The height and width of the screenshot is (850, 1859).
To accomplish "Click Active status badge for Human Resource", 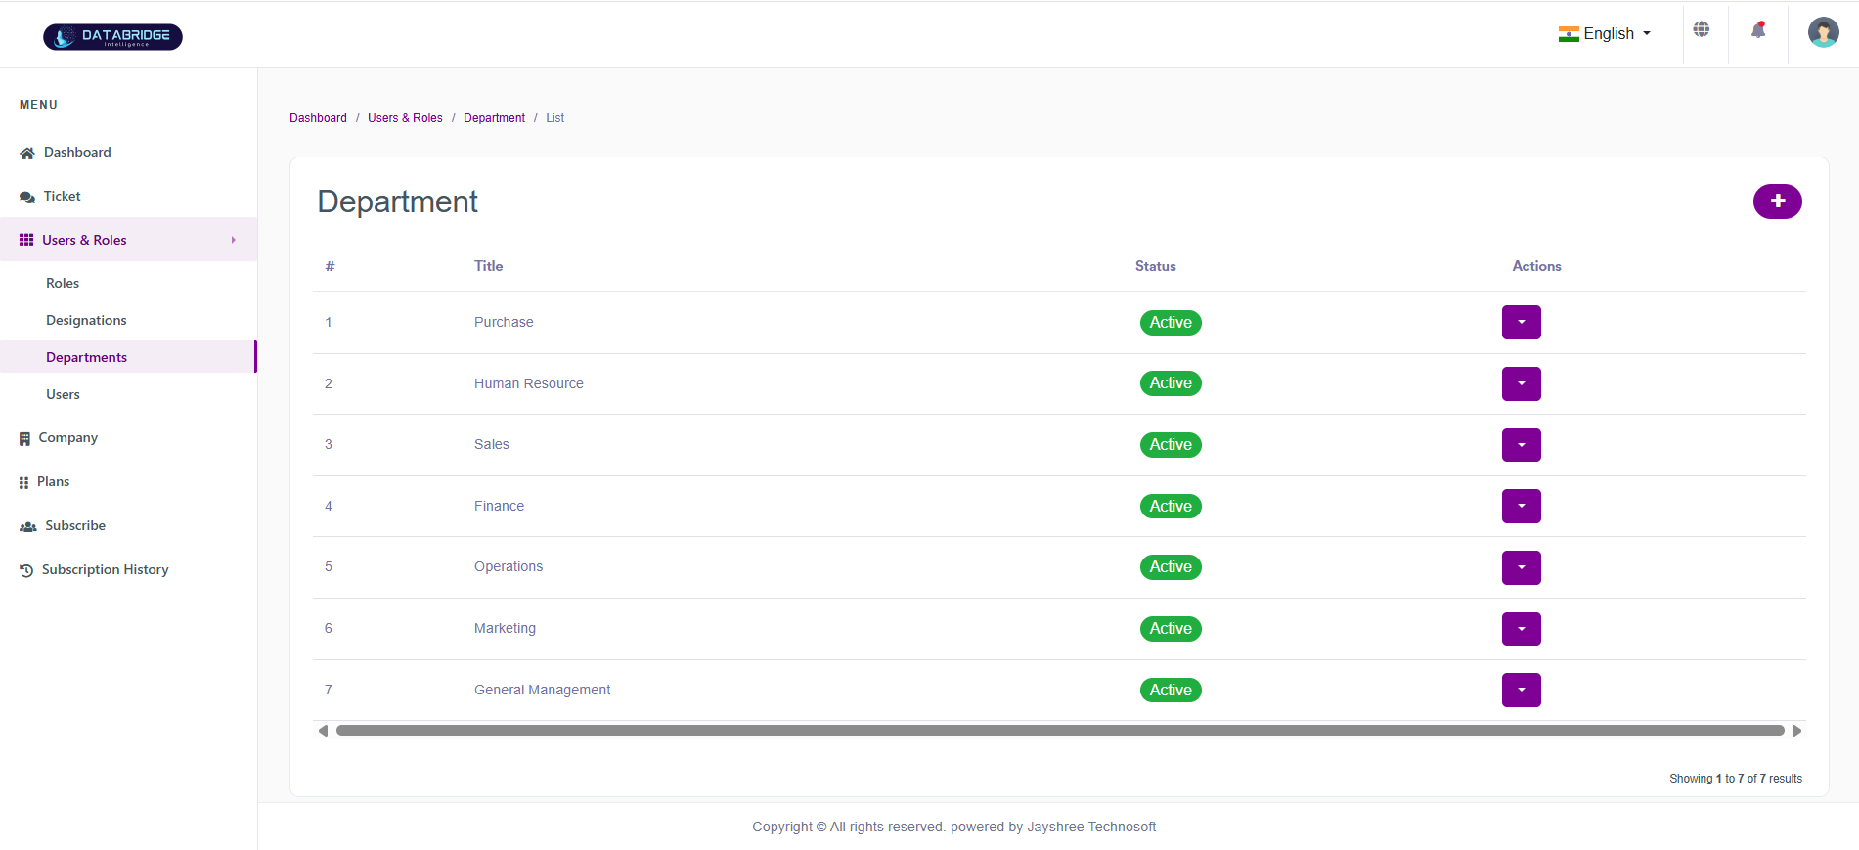I will tap(1171, 383).
